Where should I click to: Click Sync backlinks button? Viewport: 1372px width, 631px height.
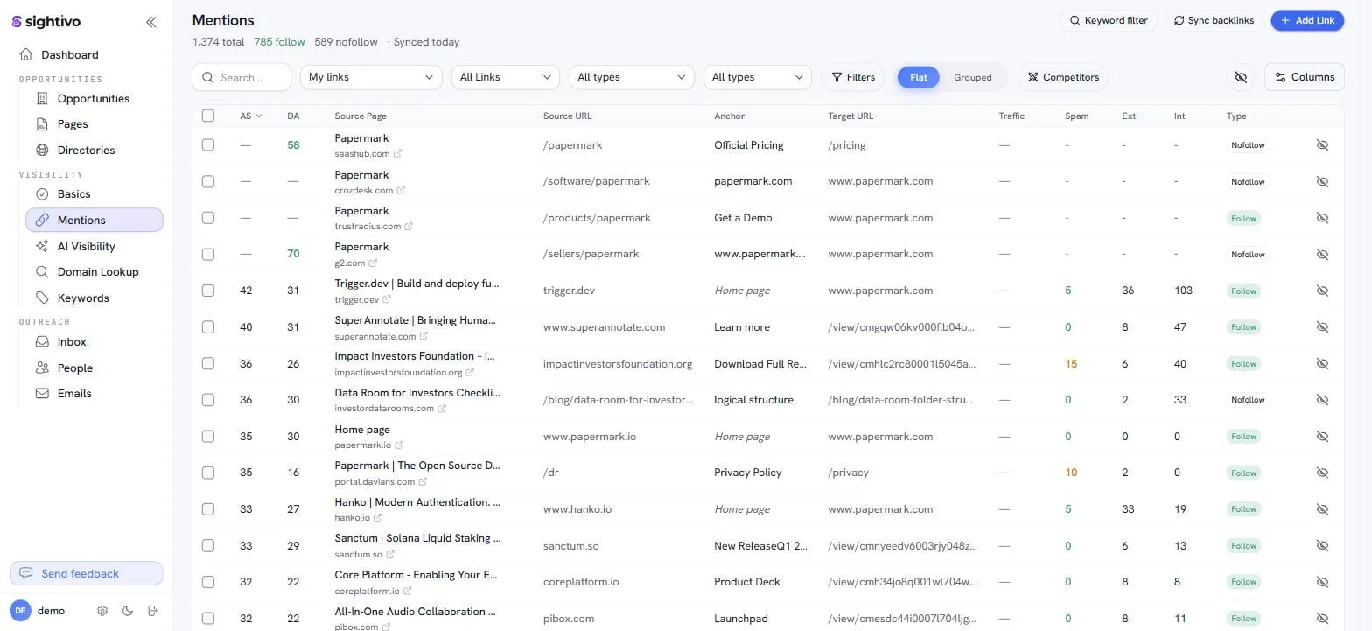(x=1214, y=20)
